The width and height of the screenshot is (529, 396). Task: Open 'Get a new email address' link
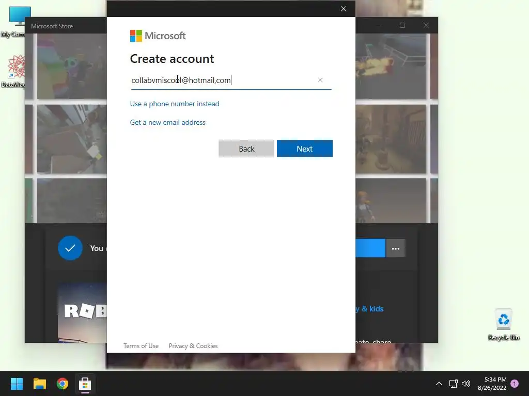click(168, 122)
